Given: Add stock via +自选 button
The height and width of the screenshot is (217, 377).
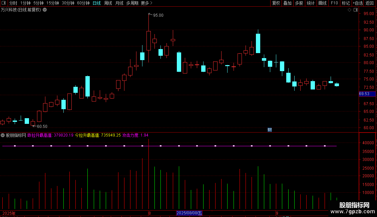Looking at the screenshot, I should [x=358, y=3].
